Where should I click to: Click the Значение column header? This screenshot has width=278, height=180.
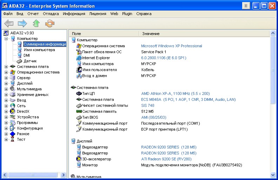[151, 34]
